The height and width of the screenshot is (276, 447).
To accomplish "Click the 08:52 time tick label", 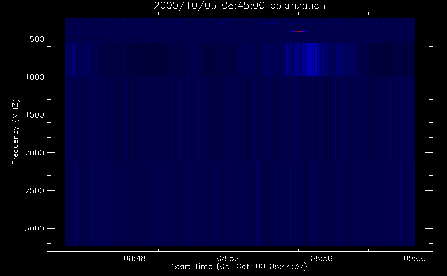I will tap(228, 259).
